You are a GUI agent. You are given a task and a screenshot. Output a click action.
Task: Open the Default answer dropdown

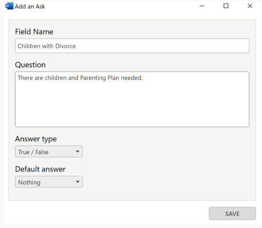(x=49, y=182)
